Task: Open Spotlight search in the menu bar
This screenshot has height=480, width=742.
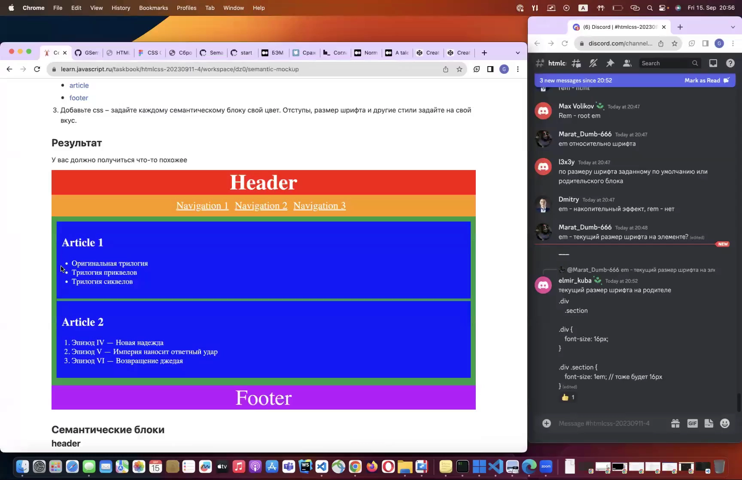Action: click(x=650, y=8)
